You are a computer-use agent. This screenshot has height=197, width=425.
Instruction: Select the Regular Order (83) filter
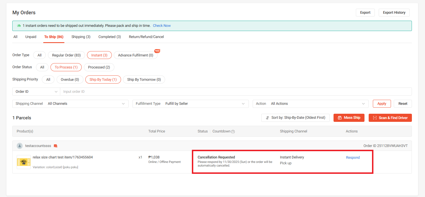(x=66, y=55)
